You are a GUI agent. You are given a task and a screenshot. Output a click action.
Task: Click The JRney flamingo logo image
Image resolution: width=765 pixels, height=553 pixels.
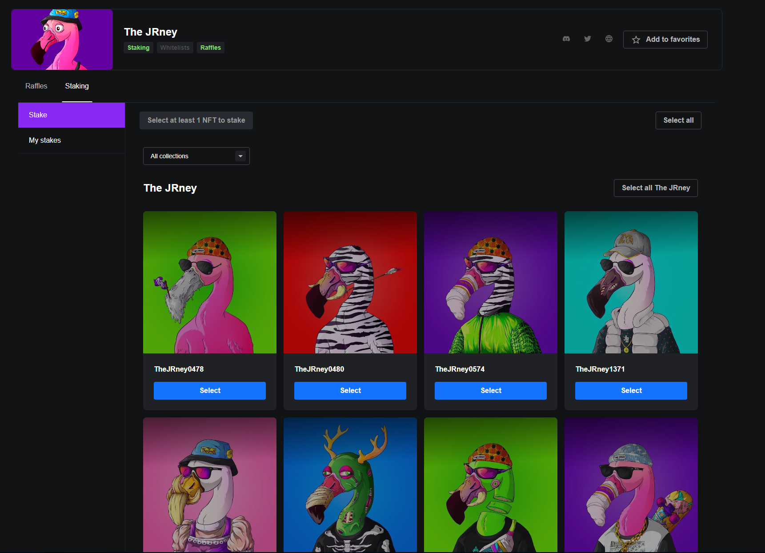pyautogui.click(x=62, y=40)
